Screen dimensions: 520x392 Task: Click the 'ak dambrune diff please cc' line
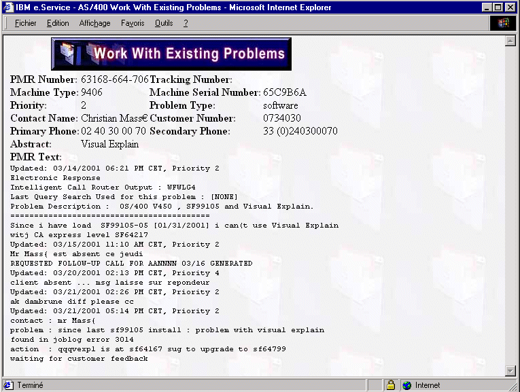click(x=72, y=302)
